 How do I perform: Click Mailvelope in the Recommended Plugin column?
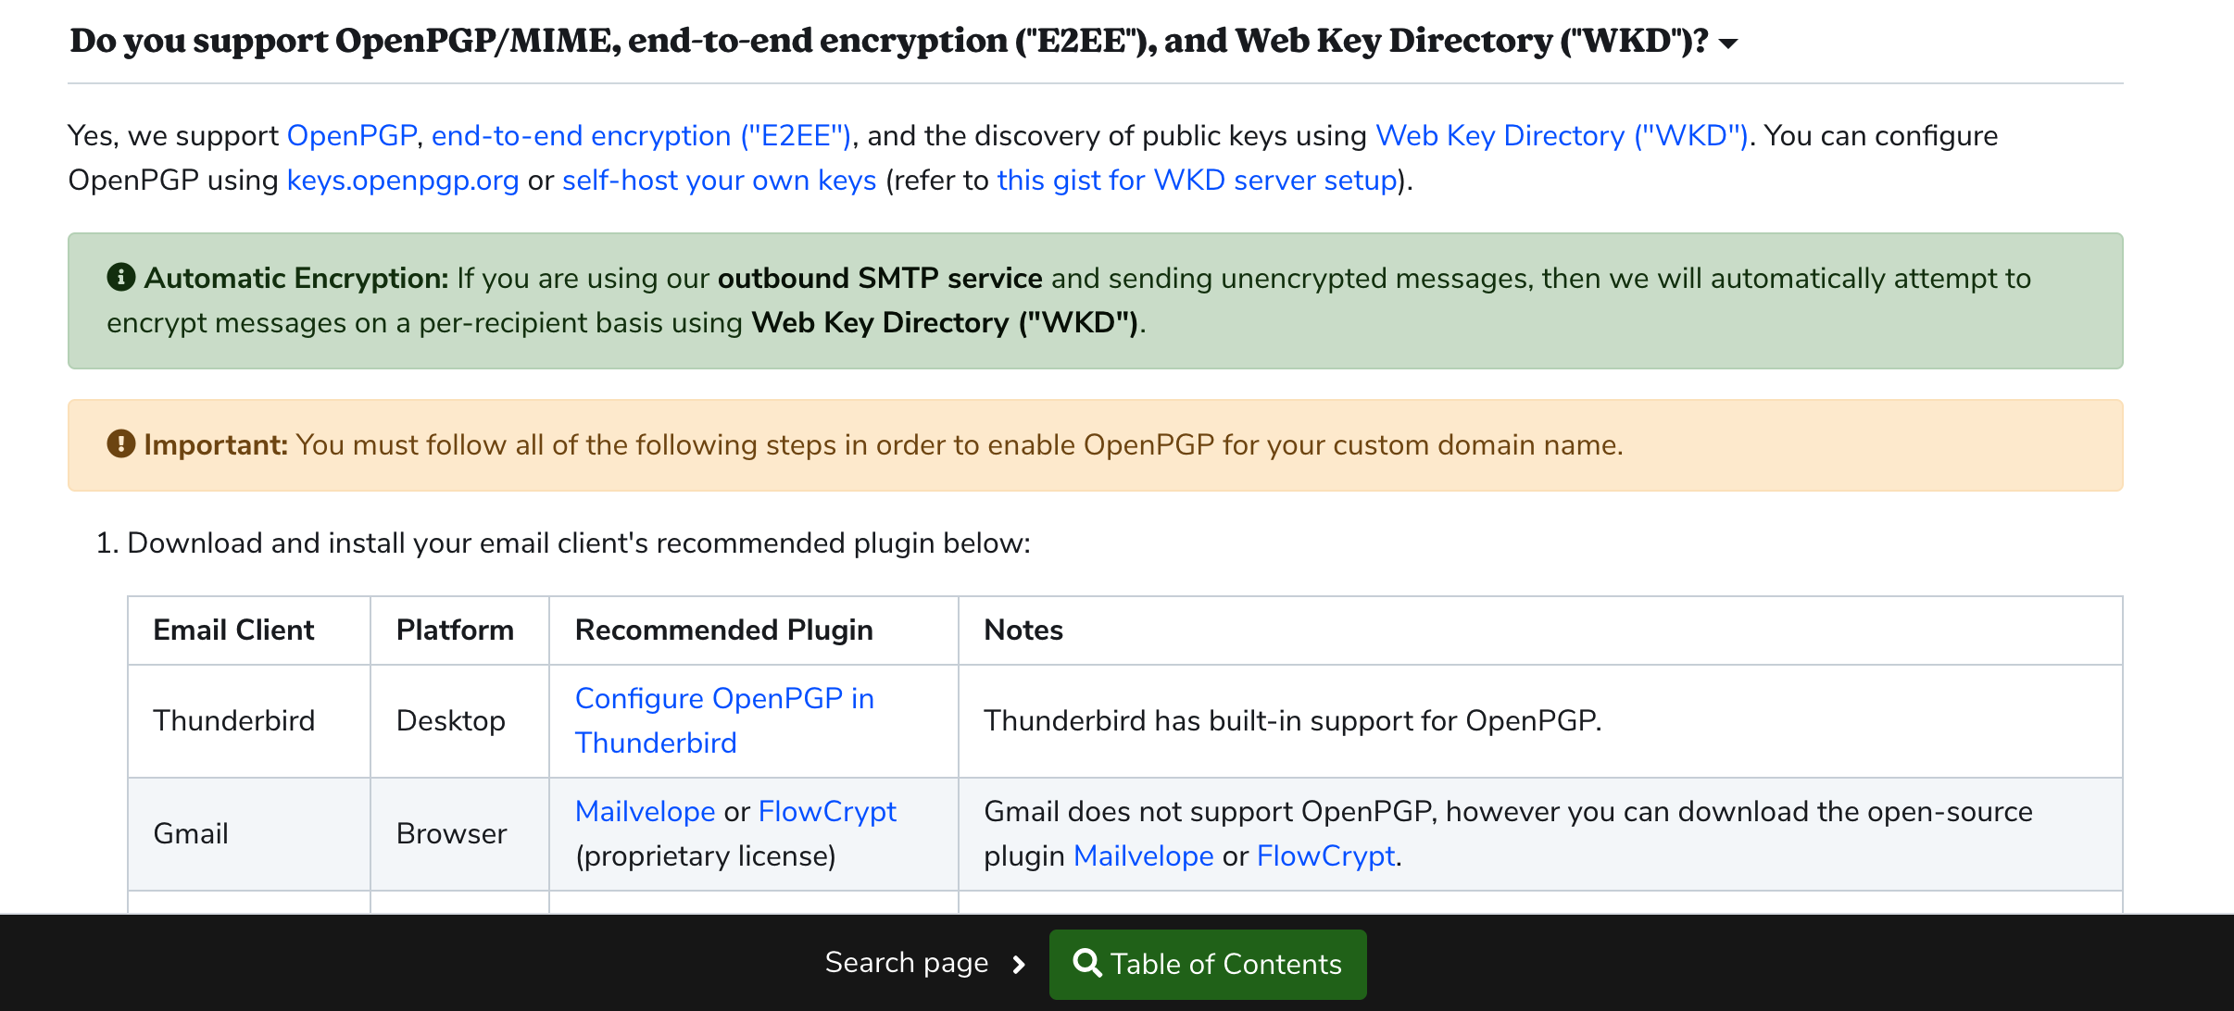(x=646, y=811)
